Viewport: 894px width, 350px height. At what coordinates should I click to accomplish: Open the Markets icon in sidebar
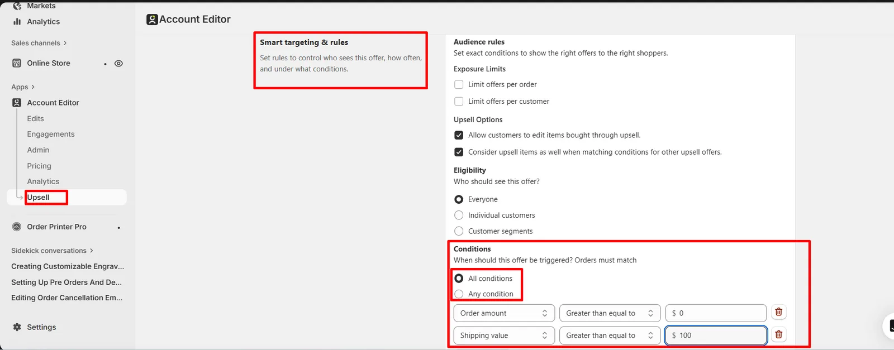[x=17, y=6]
